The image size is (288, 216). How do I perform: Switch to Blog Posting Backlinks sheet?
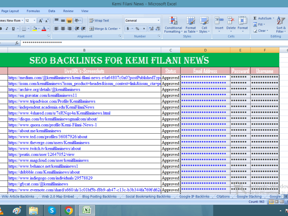click(x=99, y=196)
